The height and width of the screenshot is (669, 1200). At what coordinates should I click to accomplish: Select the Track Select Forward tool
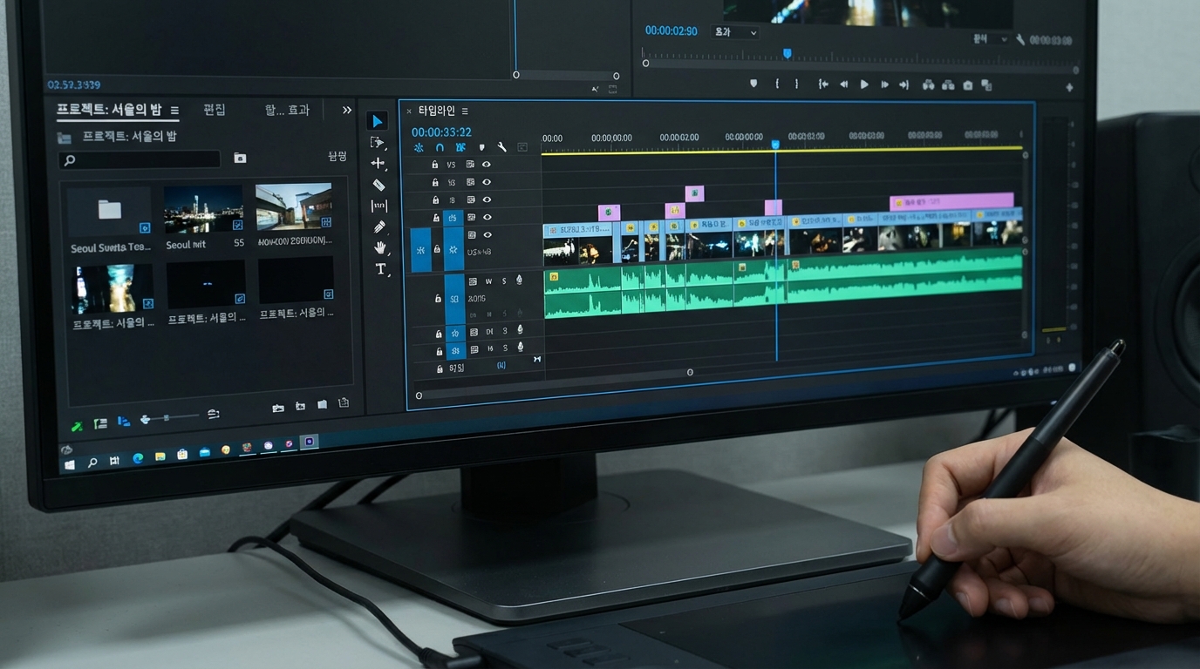click(377, 142)
